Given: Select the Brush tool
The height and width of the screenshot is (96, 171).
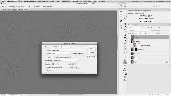Looking at the screenshot, I should 125,32.
